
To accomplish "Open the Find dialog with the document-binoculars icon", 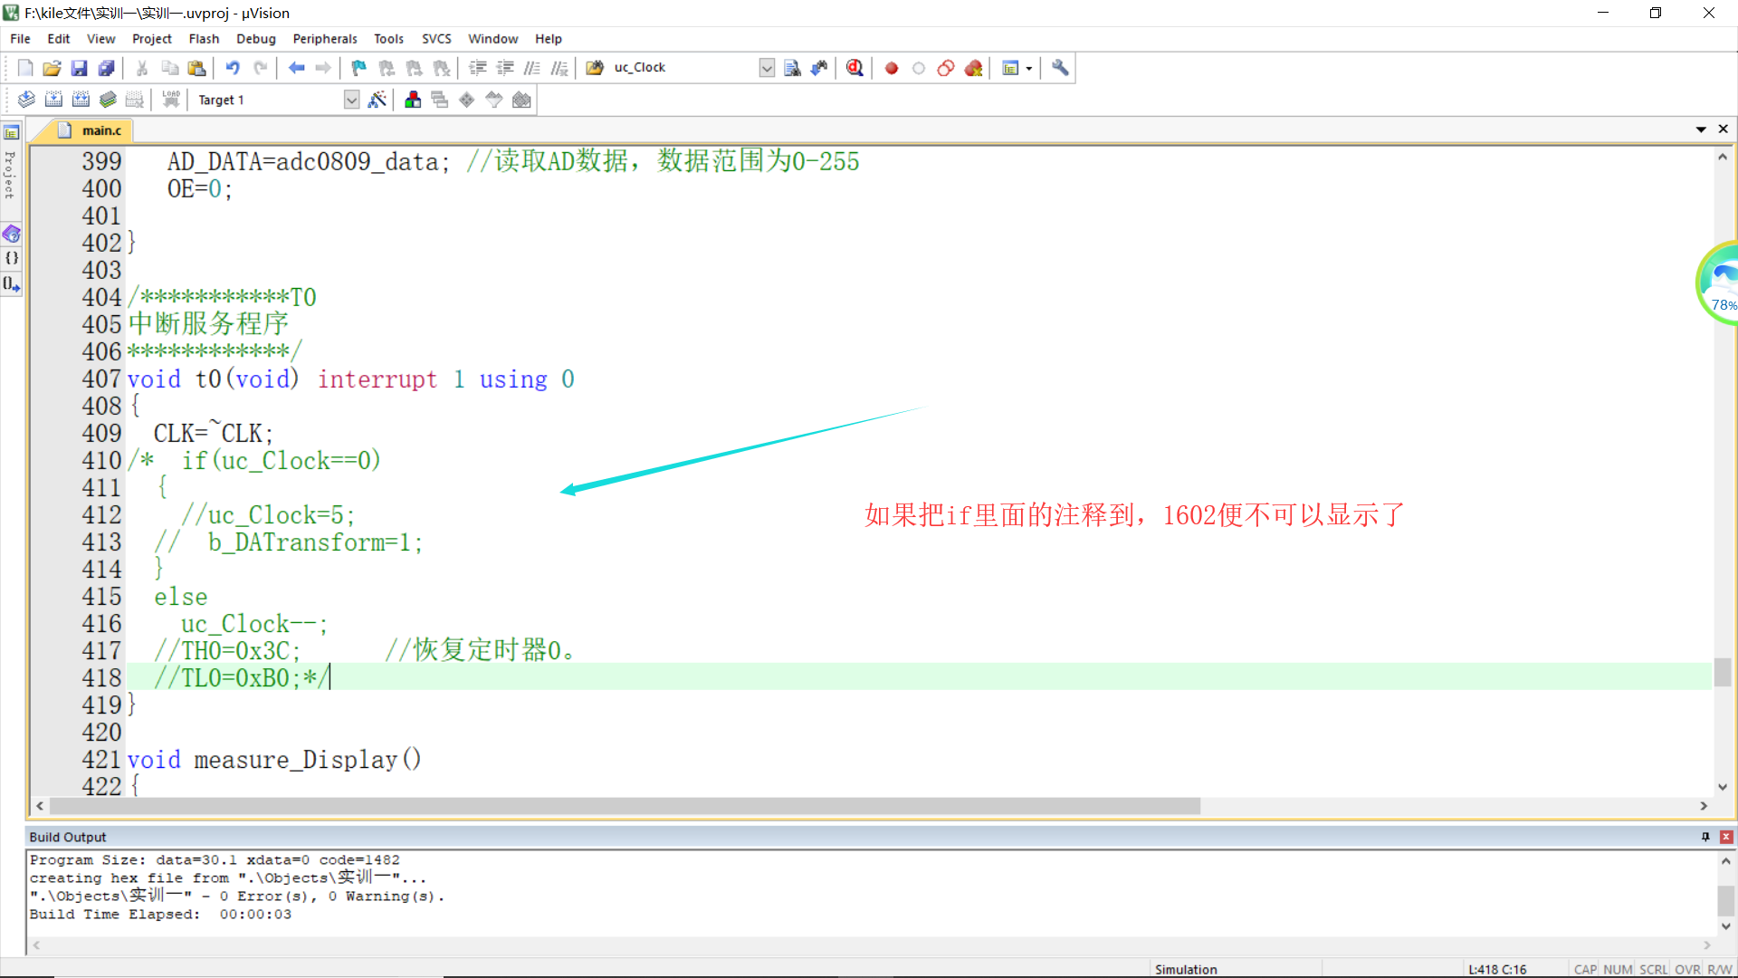I will coord(792,68).
